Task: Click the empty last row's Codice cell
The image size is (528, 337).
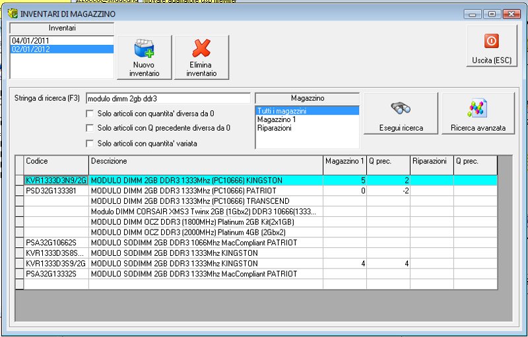Action: (56, 284)
